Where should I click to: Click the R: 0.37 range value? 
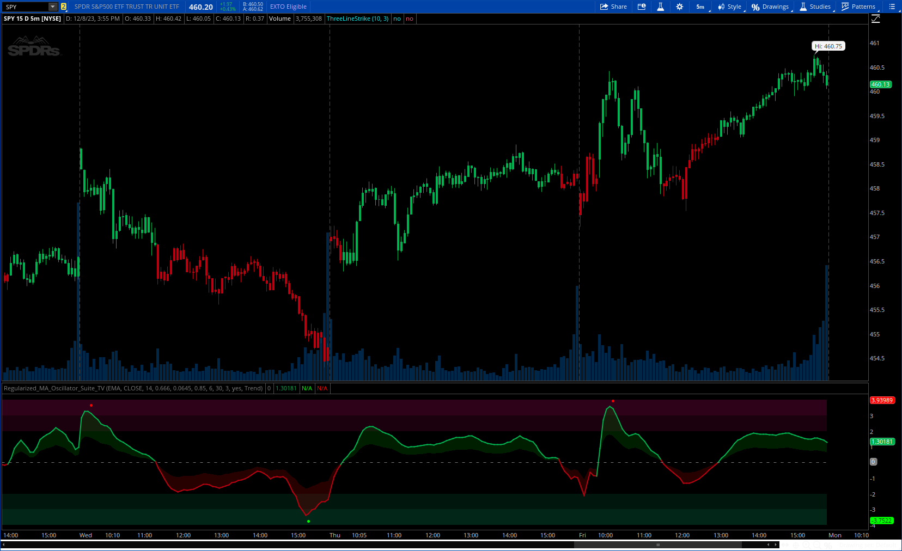pos(255,19)
